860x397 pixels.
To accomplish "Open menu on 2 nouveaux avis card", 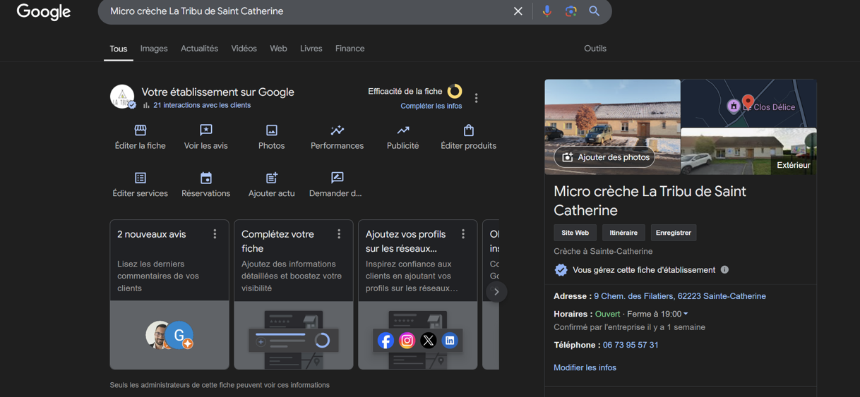I will tap(215, 234).
